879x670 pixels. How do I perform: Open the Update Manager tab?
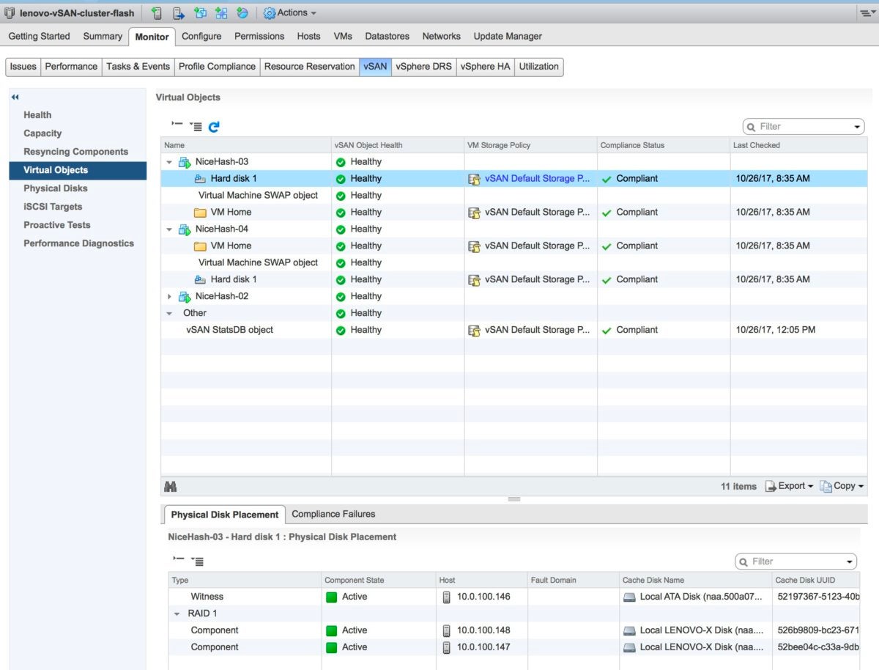(508, 36)
